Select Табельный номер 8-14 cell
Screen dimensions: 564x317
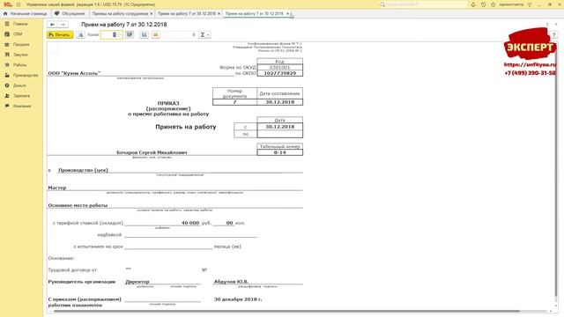tap(280, 152)
